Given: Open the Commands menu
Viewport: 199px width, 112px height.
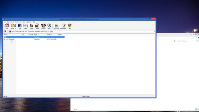Looking at the screenshot, I should 11,22.
